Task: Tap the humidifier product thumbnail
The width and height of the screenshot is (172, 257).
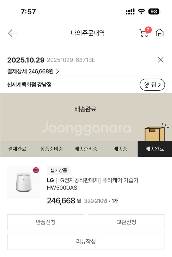Action: pos(24,182)
